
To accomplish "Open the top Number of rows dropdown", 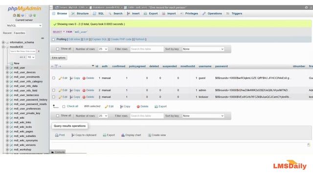I will click(103, 49).
